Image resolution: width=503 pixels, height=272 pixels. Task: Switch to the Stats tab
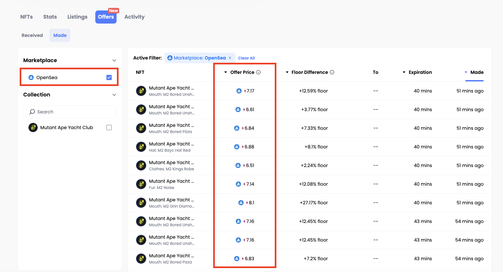coord(50,17)
